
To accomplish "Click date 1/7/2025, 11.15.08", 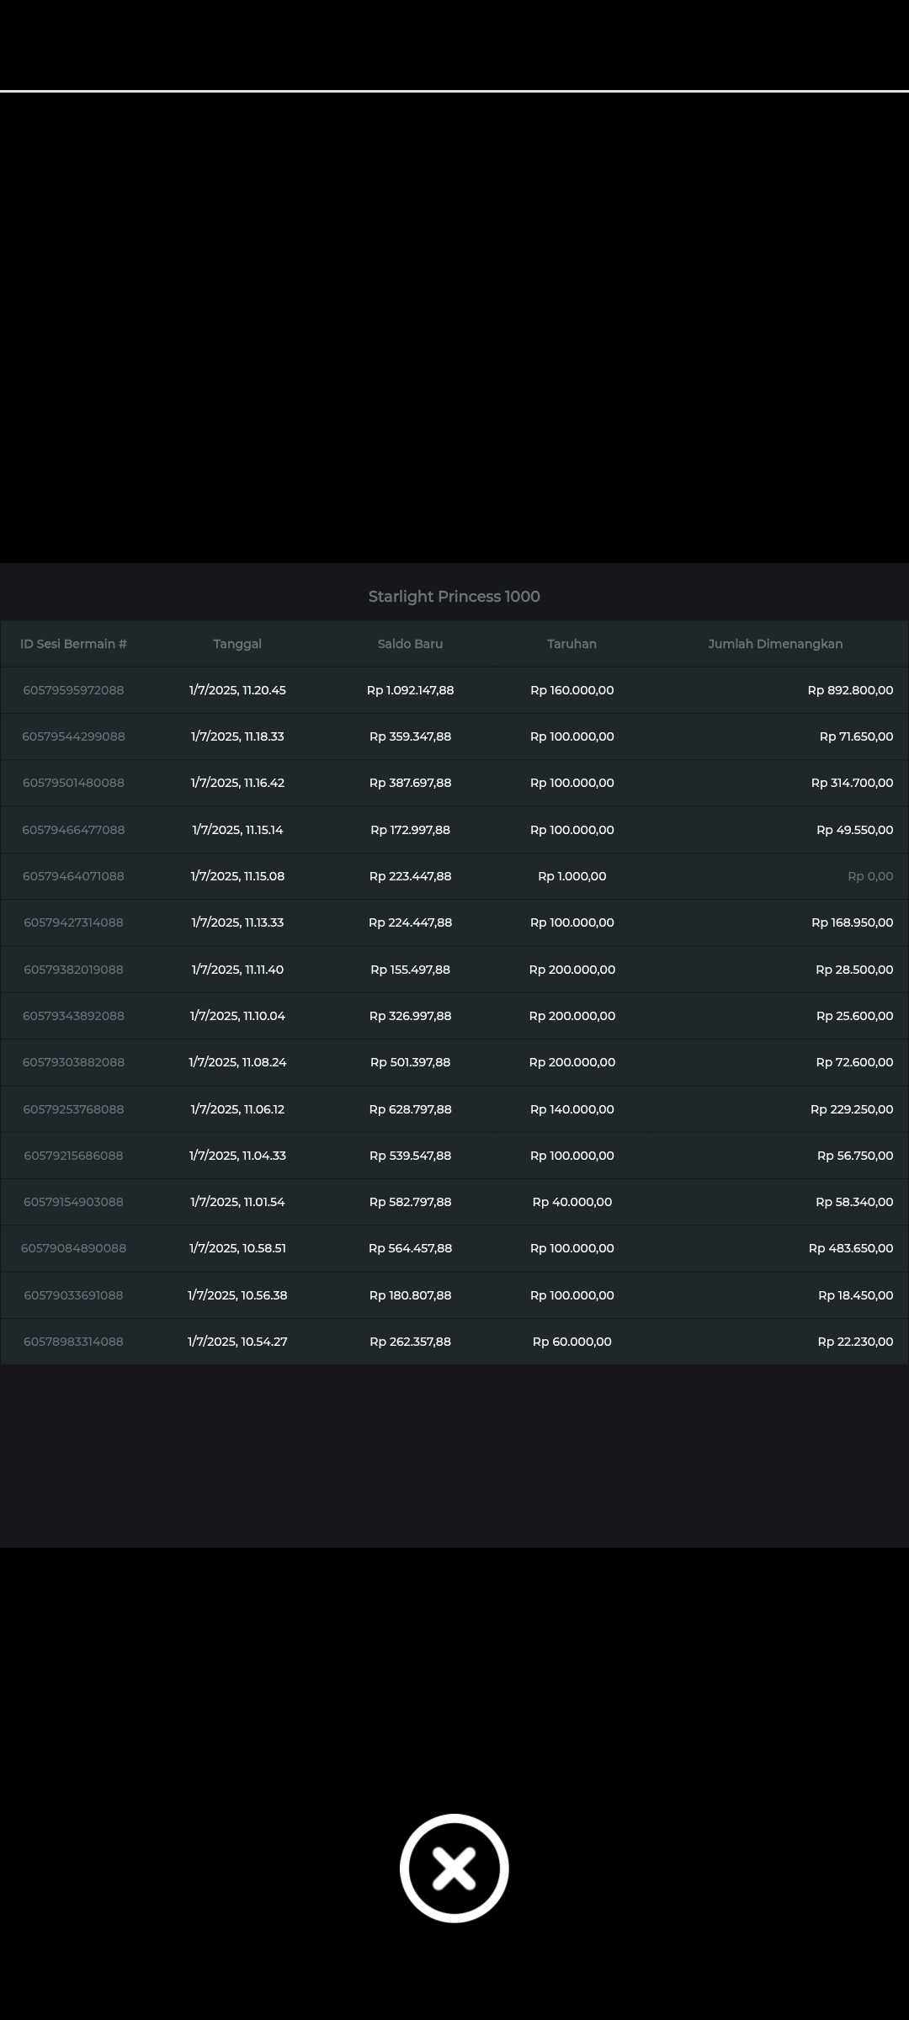I will point(237,876).
